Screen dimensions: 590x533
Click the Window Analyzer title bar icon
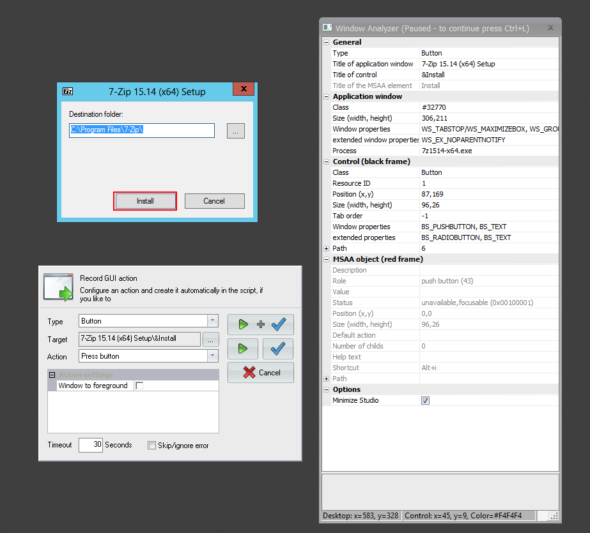tap(327, 28)
